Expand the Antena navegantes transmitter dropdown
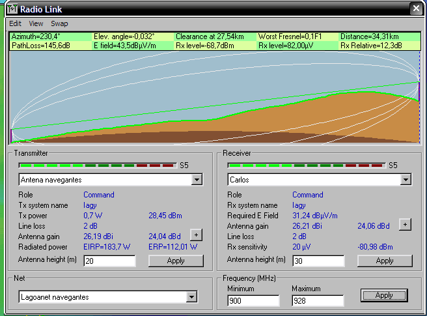 pos(197,179)
